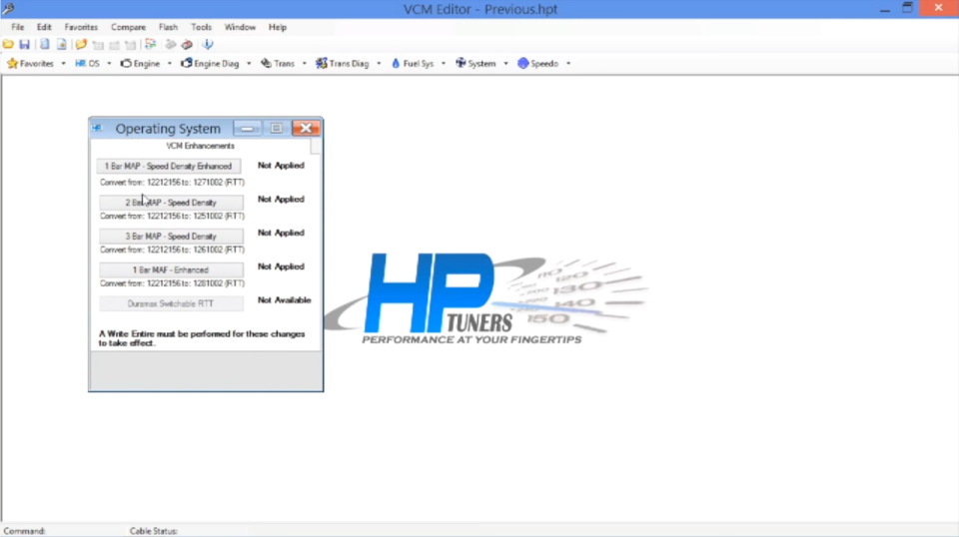Screen dimensions: 959x537
Task: Apply 2 Bar MAP - Speed Density
Action: pyautogui.click(x=171, y=203)
